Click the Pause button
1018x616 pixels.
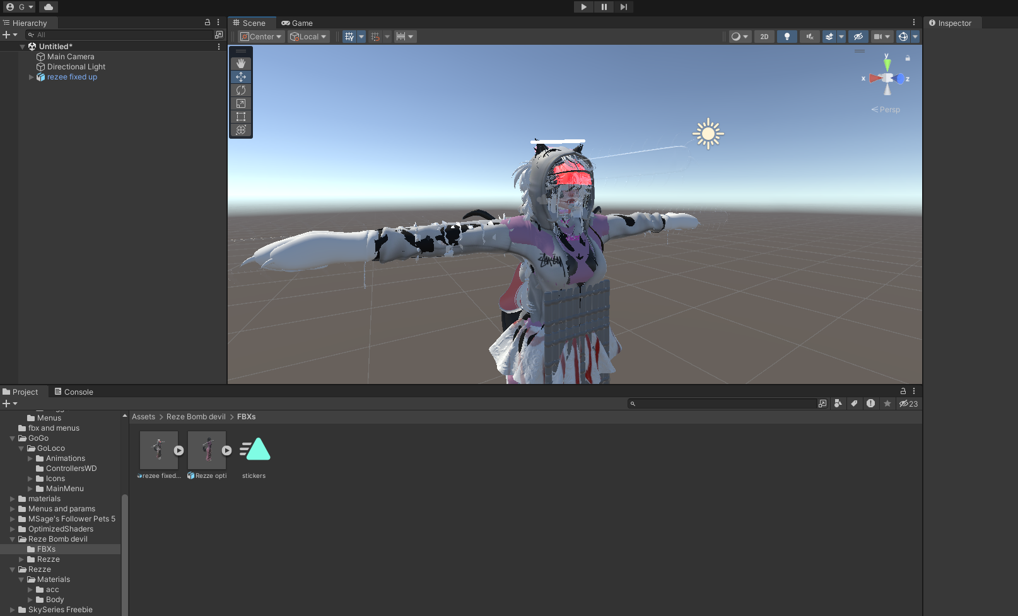pyautogui.click(x=604, y=7)
